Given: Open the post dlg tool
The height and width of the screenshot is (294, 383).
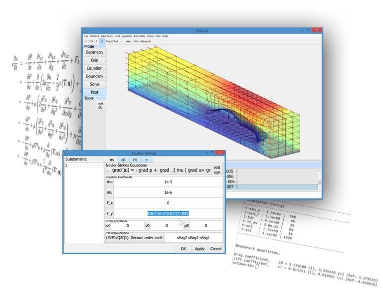Looking at the screenshot, I should (x=100, y=105).
